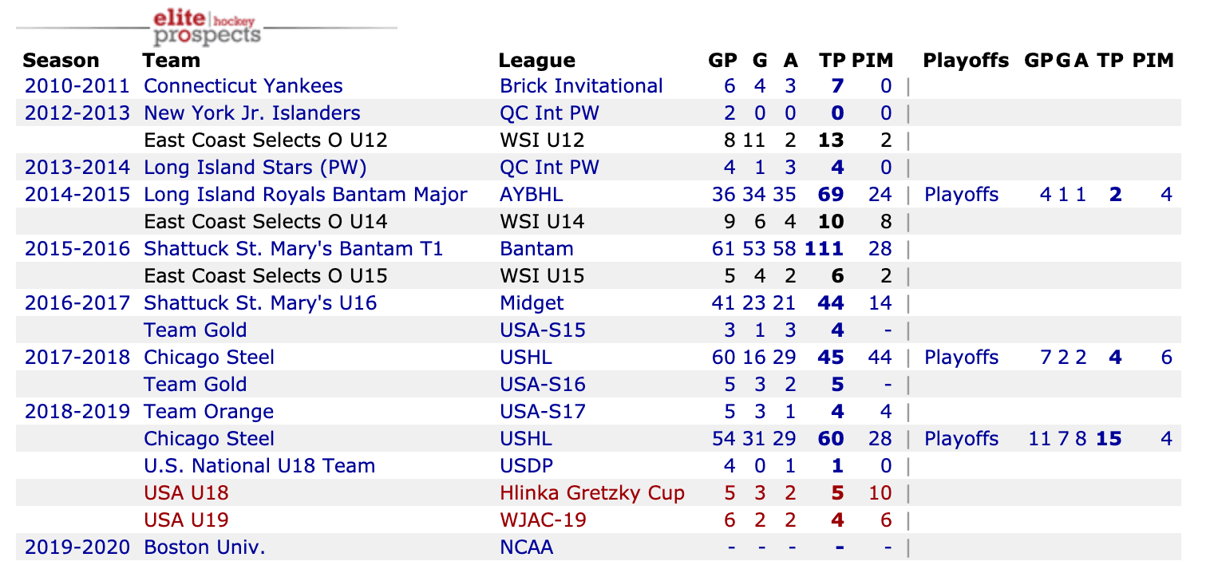Select the Hlinka Gretzky Cup link
The image size is (1210, 581).
592,493
